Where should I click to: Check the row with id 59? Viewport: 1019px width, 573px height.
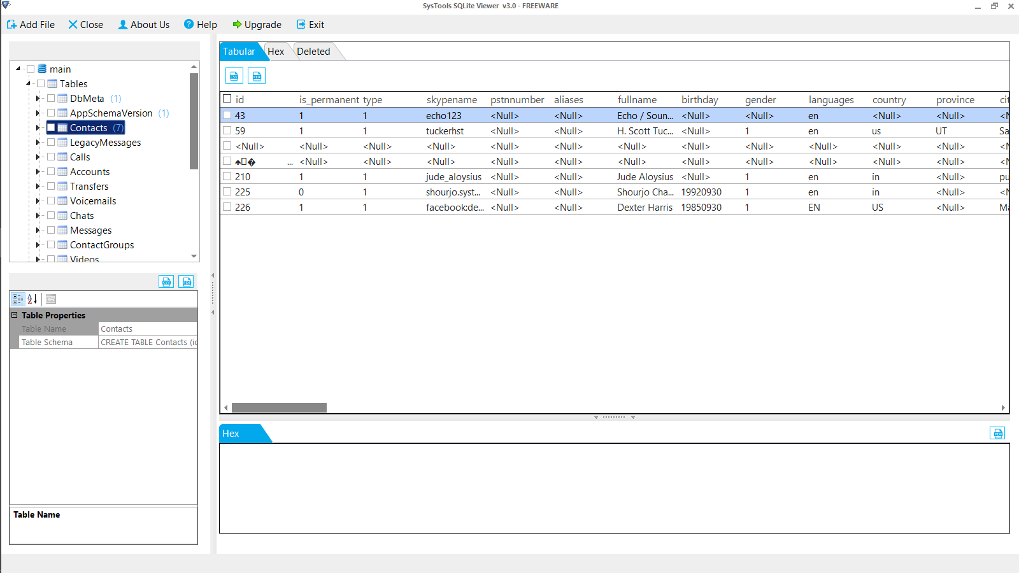pos(227,131)
